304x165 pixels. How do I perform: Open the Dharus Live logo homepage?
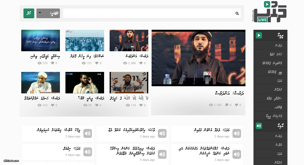click(269, 12)
